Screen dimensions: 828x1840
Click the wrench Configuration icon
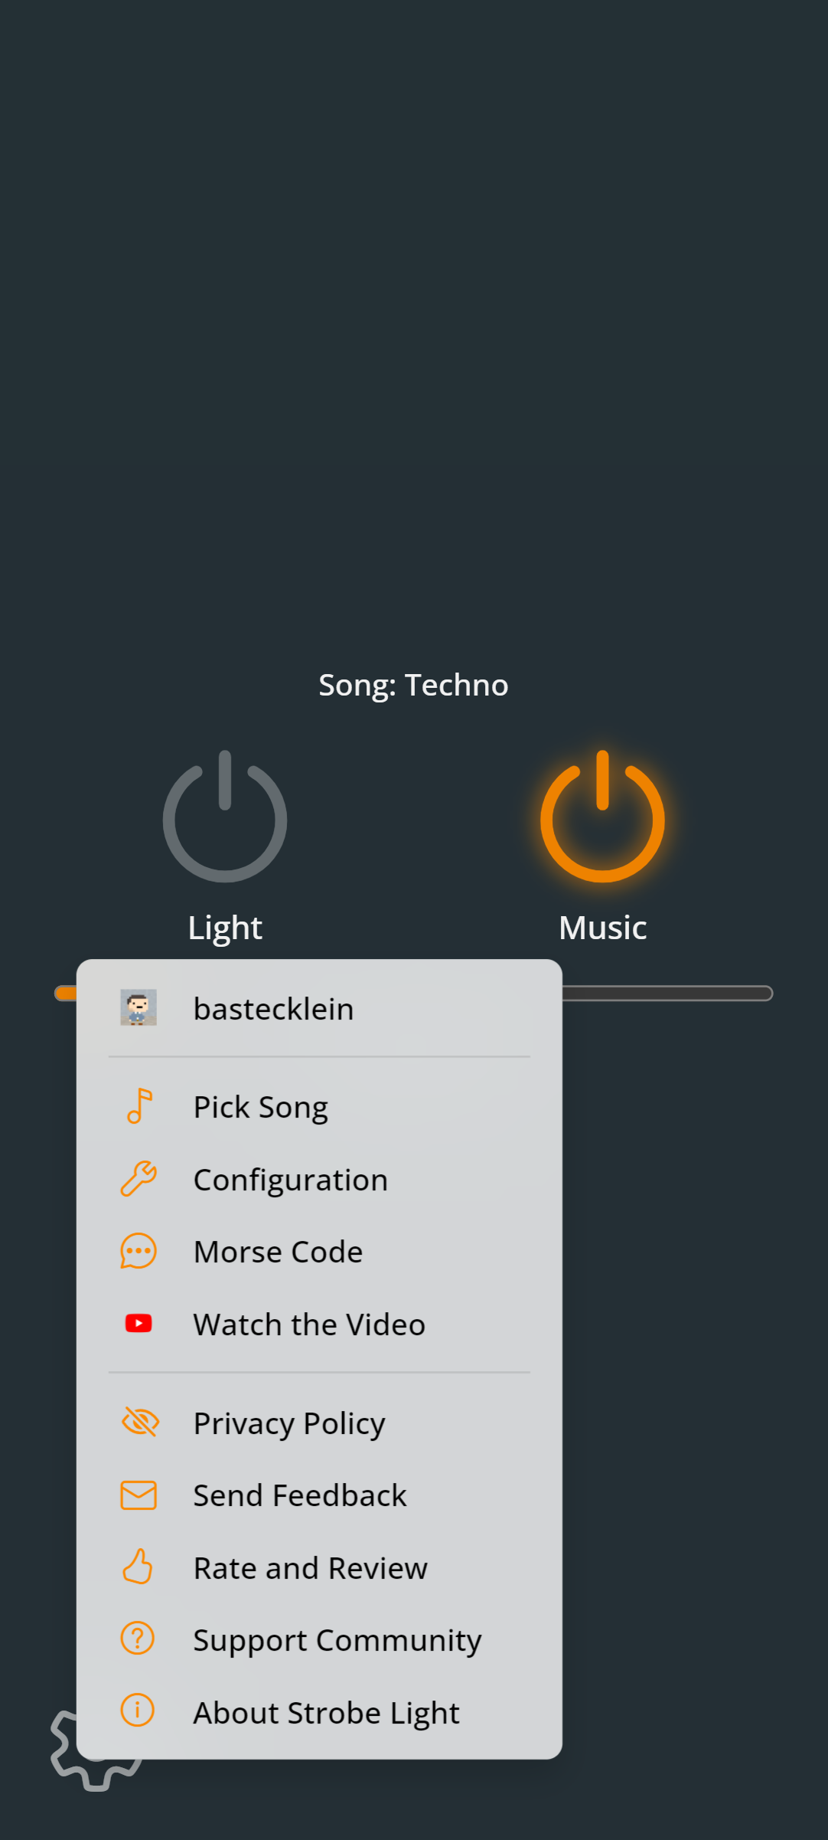pyautogui.click(x=139, y=1179)
